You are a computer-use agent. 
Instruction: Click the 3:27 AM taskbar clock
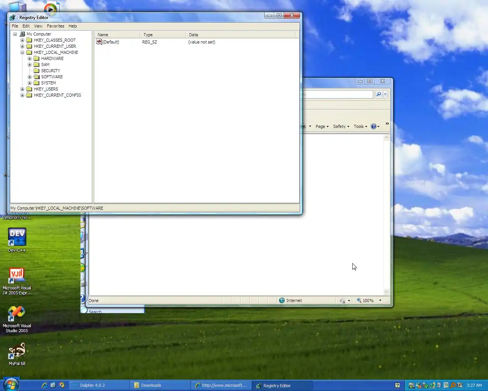coord(474,385)
